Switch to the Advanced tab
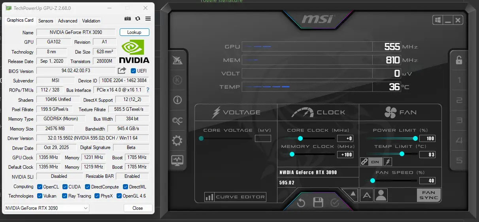The height and width of the screenshot is (222, 479). click(x=68, y=21)
